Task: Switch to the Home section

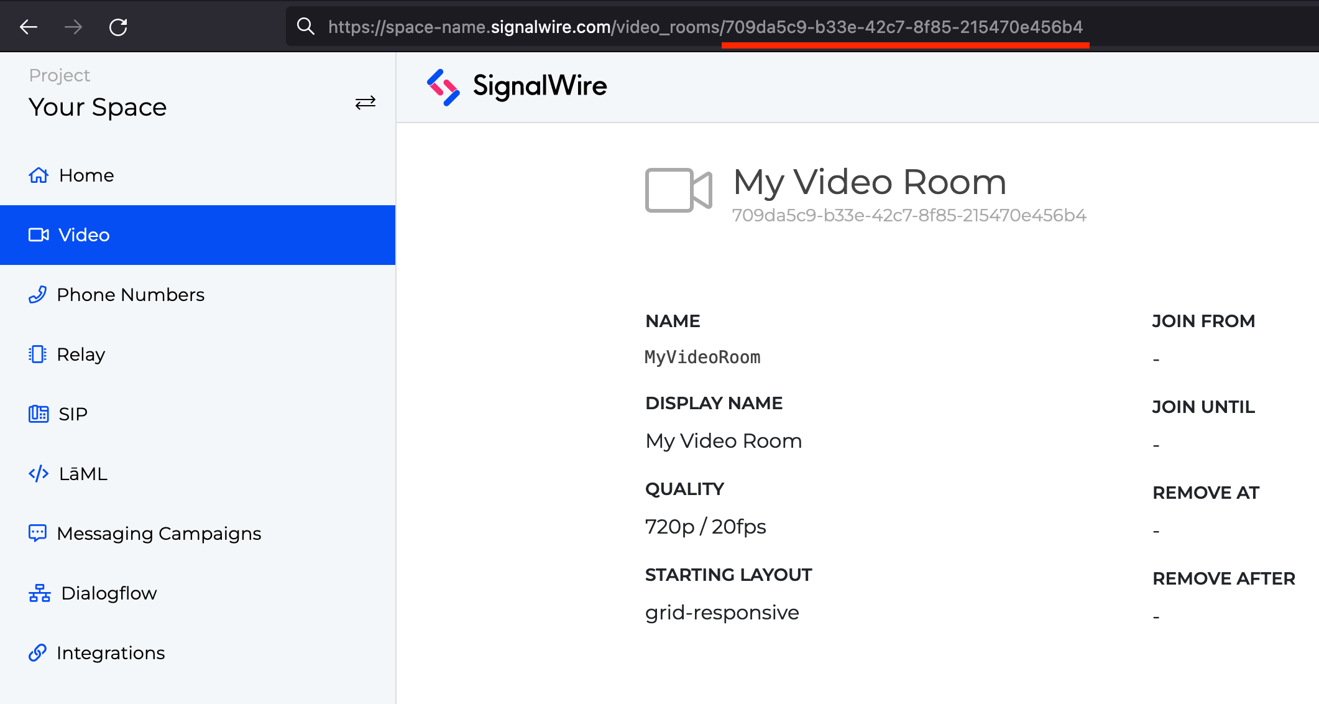Action: (86, 175)
